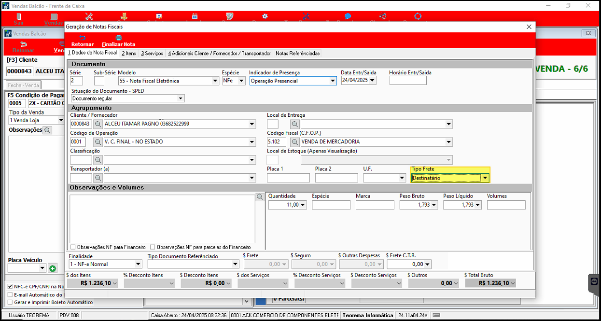The height and width of the screenshot is (321, 601).
Task: Click Usuário TEOREMA in status bar
Action: pyautogui.click(x=29, y=315)
